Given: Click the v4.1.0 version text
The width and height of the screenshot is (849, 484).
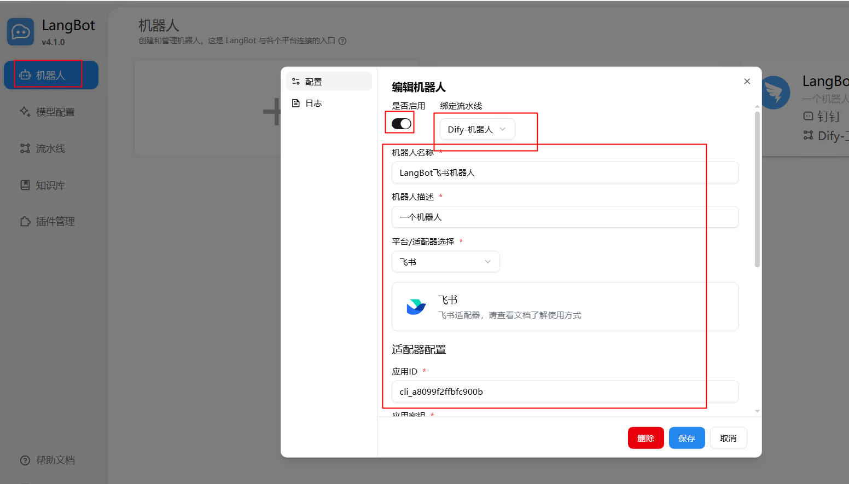Looking at the screenshot, I should pyautogui.click(x=53, y=42).
